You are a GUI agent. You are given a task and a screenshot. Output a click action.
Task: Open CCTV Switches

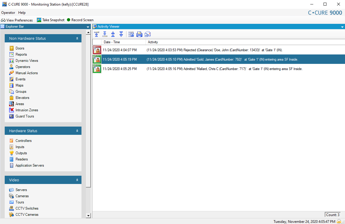pos(27,208)
